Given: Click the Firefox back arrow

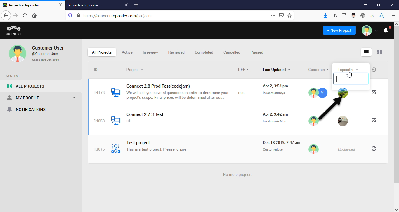Looking at the screenshot, I should 6,15.
